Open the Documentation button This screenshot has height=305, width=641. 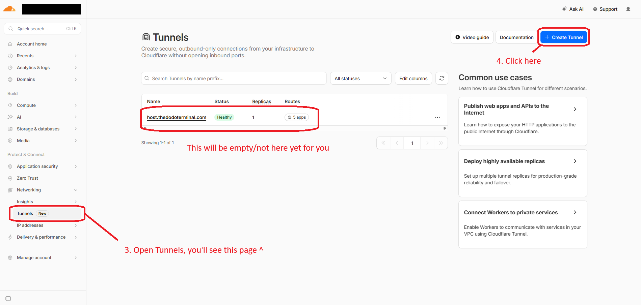coord(516,37)
